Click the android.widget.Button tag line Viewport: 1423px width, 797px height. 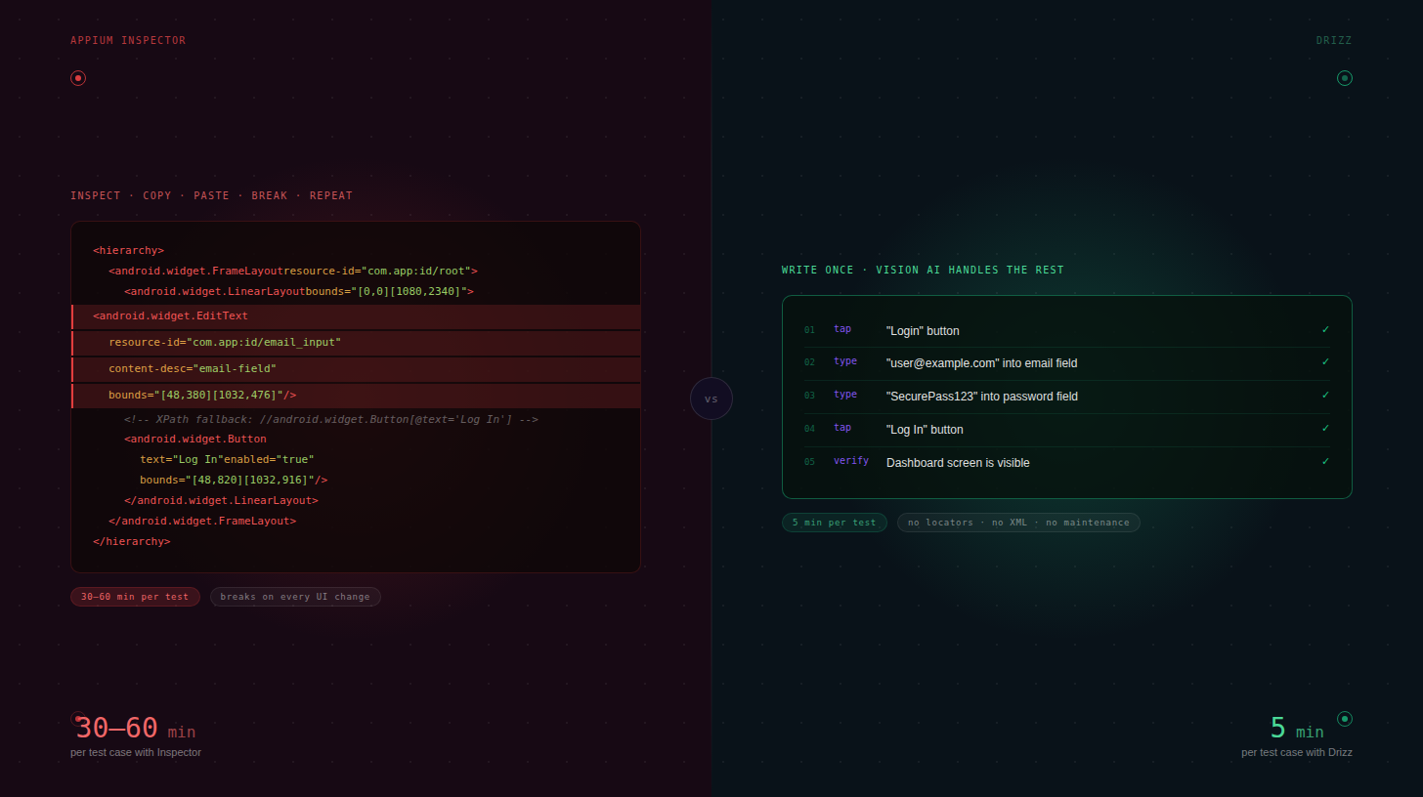coord(195,439)
